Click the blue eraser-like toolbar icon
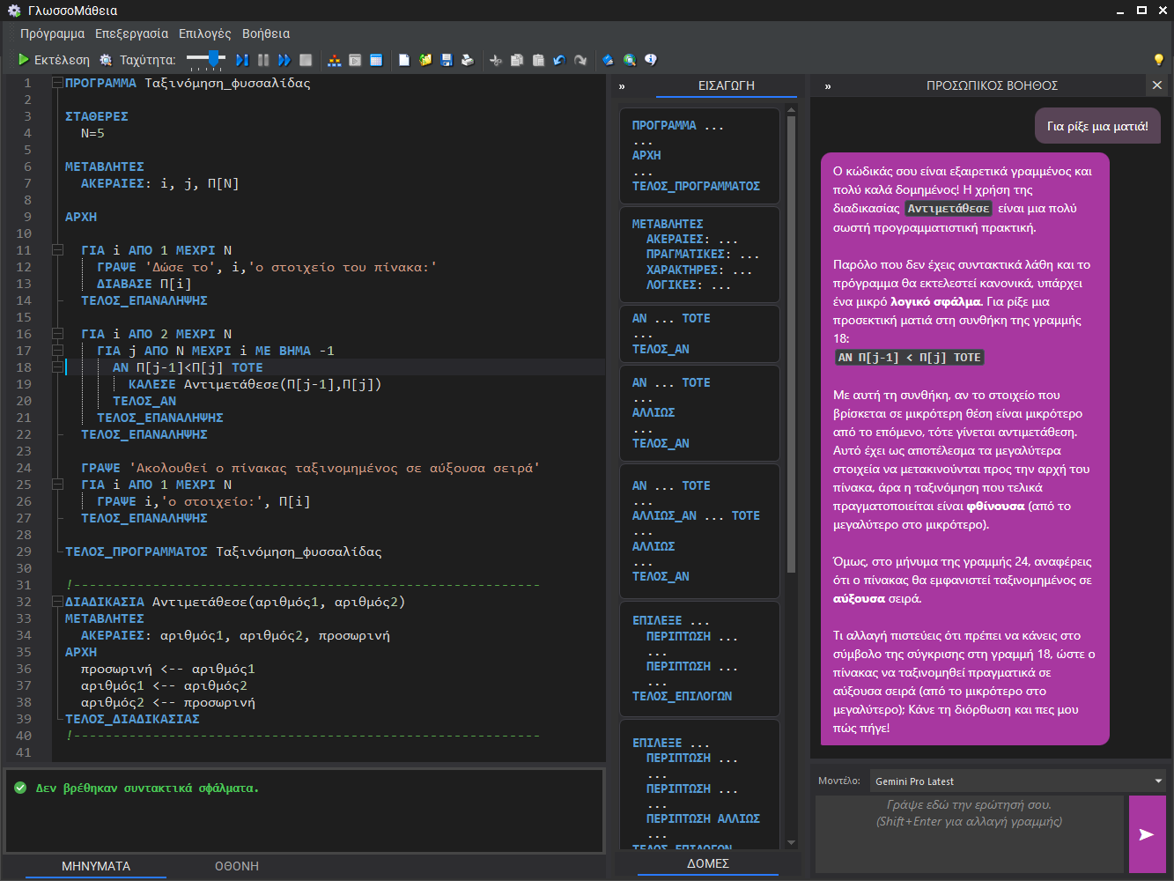This screenshot has height=881, width=1174. pyautogui.click(x=608, y=60)
